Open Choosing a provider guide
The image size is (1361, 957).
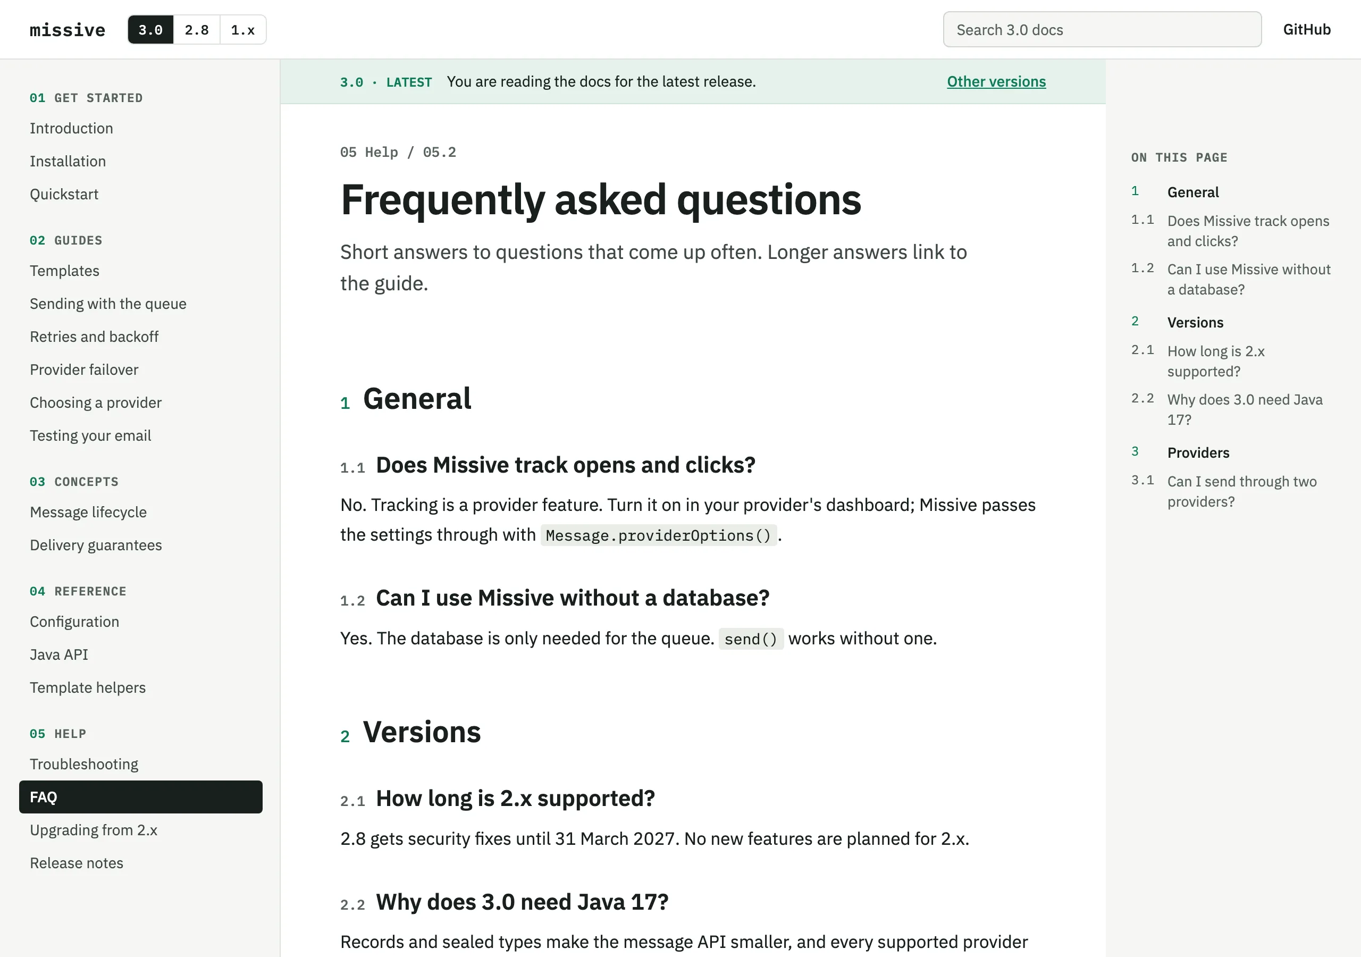pyautogui.click(x=96, y=402)
